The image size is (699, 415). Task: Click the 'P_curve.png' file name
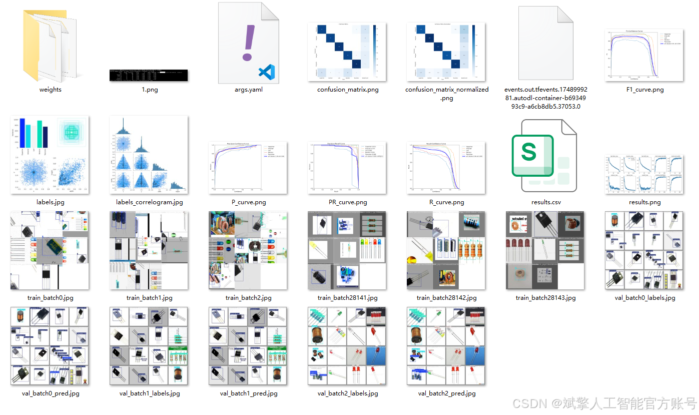coord(248,202)
